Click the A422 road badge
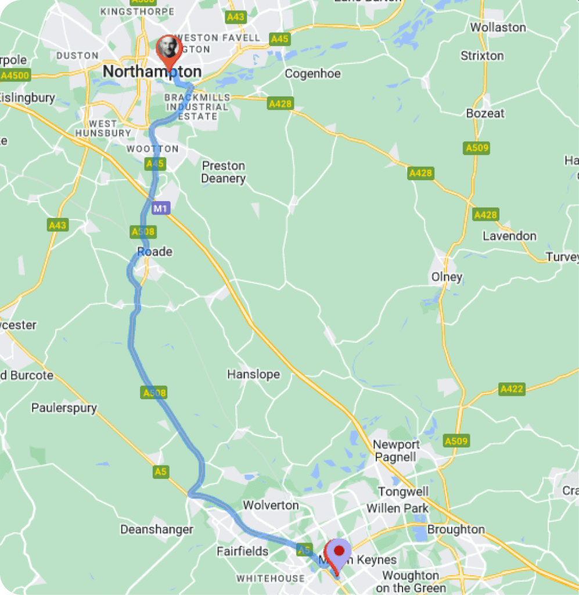The width and height of the screenshot is (579, 595). (x=512, y=389)
